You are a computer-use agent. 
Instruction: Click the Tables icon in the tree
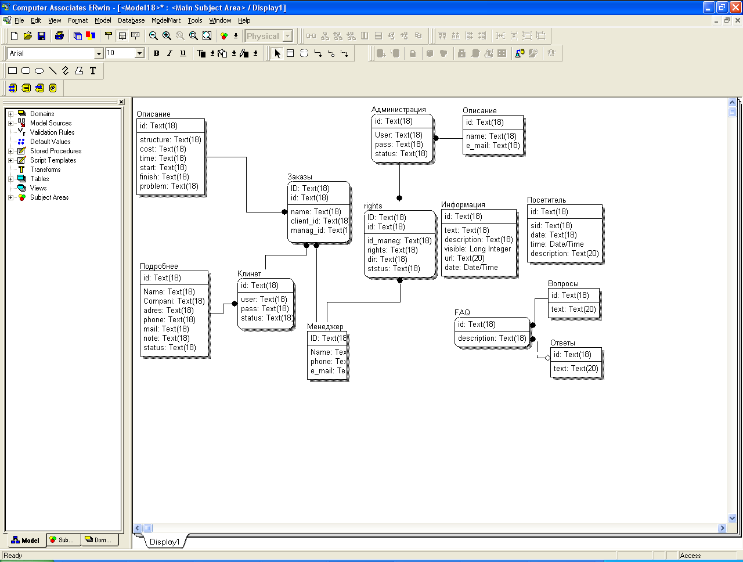[x=22, y=179]
